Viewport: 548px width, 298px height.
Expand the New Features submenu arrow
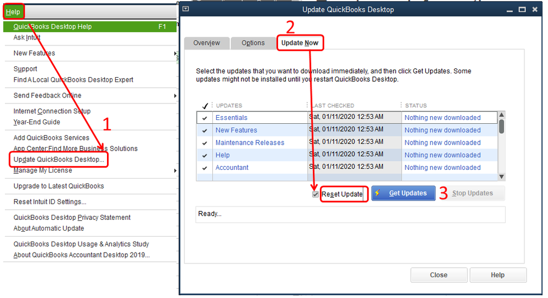(x=175, y=53)
